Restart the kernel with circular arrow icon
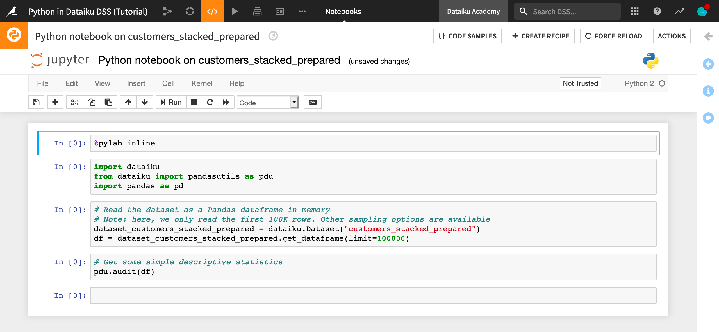Screen dimensions: 719x332 [210, 102]
